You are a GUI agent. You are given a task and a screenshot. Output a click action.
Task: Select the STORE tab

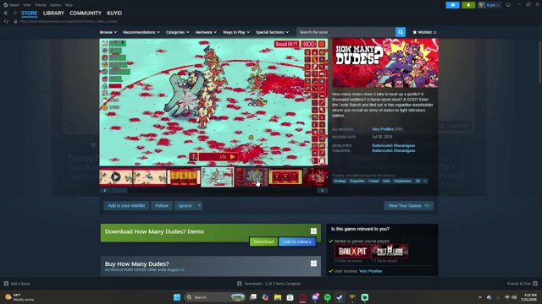coord(29,14)
